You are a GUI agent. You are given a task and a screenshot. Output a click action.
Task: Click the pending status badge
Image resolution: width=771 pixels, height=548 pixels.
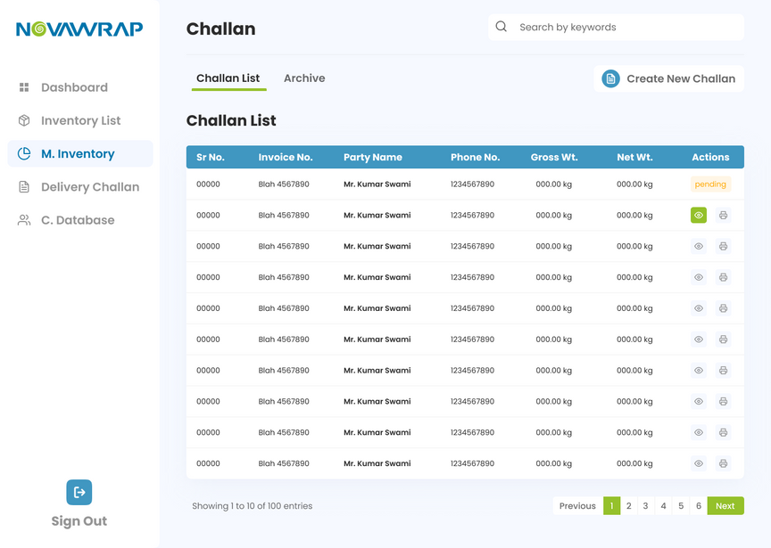click(x=710, y=184)
